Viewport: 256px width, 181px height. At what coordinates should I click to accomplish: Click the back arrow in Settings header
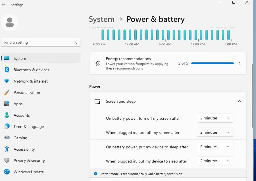[3, 5]
